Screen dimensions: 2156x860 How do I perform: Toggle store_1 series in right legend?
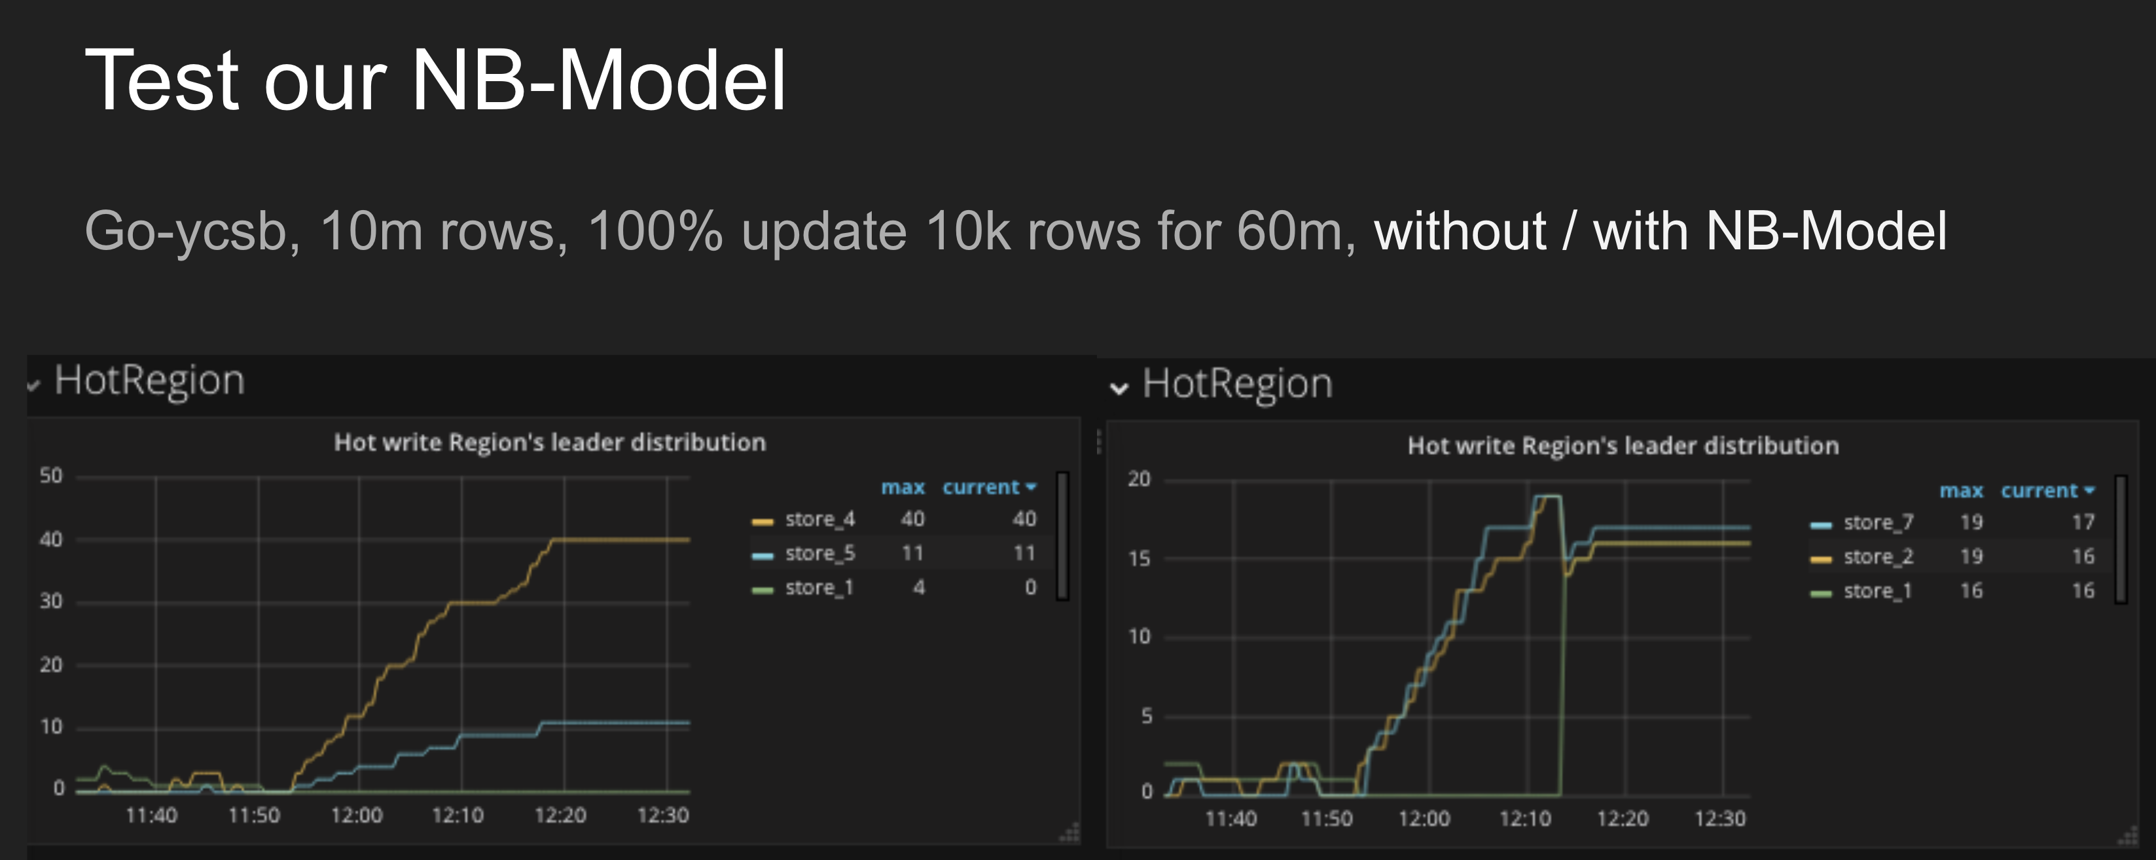click(1877, 592)
